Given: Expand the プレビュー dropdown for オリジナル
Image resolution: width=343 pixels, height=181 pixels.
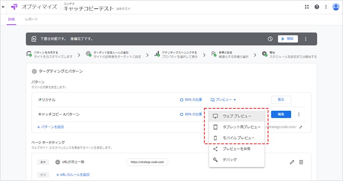Looking at the screenshot, I should (223, 100).
